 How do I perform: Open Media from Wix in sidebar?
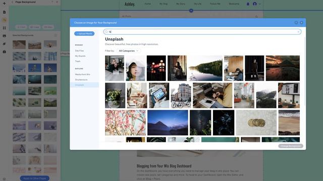(82, 74)
